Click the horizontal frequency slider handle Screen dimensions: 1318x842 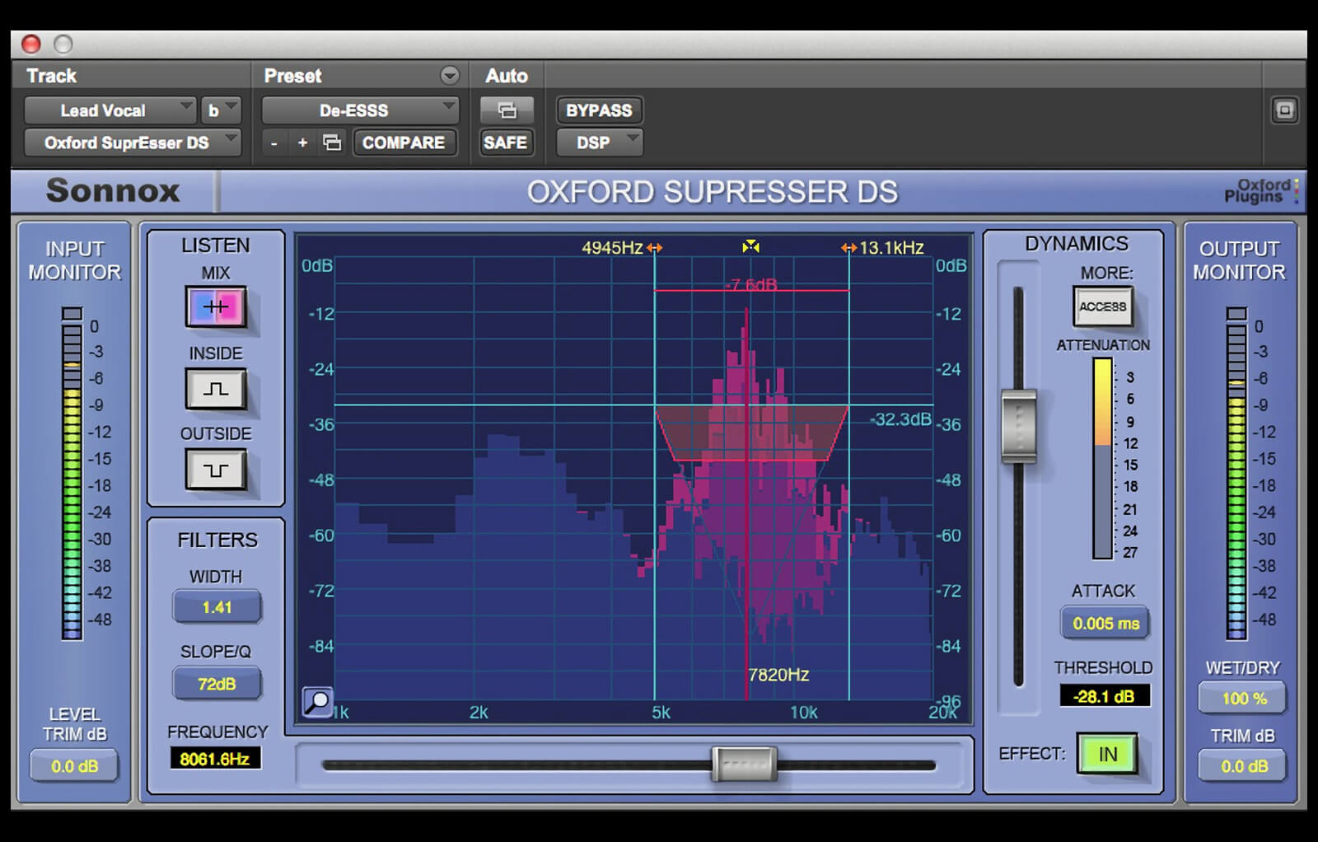pos(745,765)
